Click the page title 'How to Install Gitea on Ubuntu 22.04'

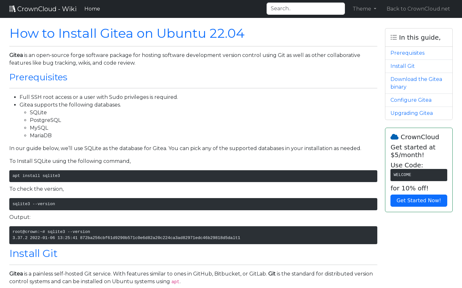pos(127,33)
